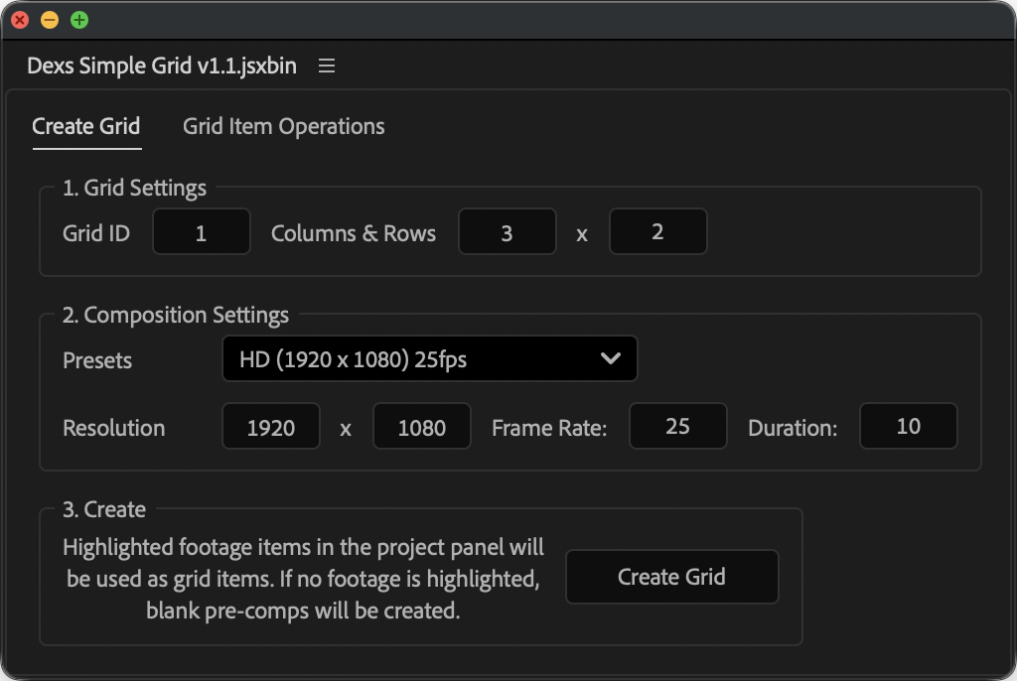Expand the Presets dropdown chevron
This screenshot has height=681, width=1017.
[x=611, y=359]
